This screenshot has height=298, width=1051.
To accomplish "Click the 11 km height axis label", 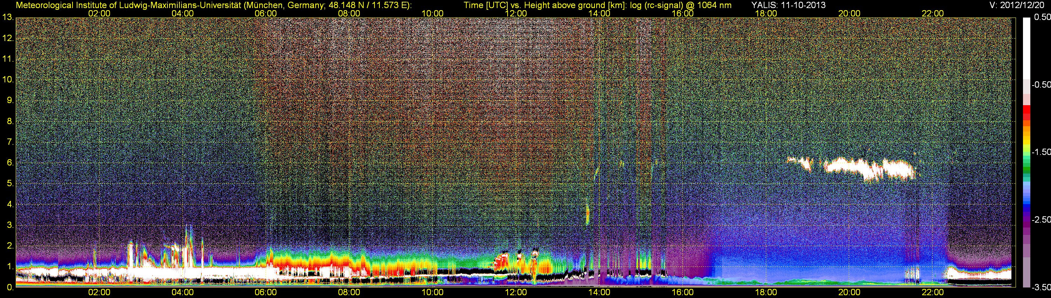I will pyautogui.click(x=8, y=59).
